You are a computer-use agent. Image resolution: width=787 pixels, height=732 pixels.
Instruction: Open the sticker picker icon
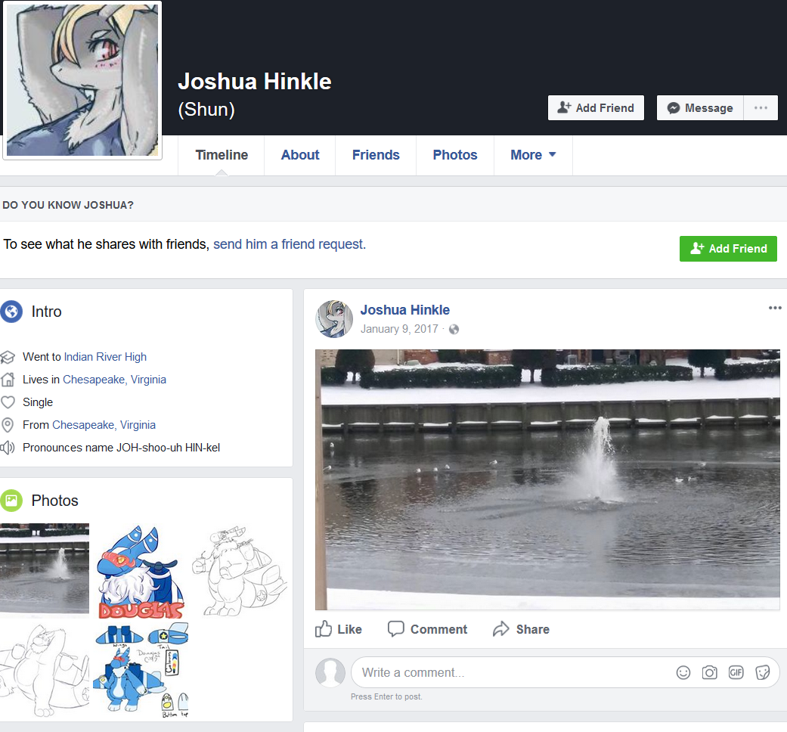tap(762, 672)
